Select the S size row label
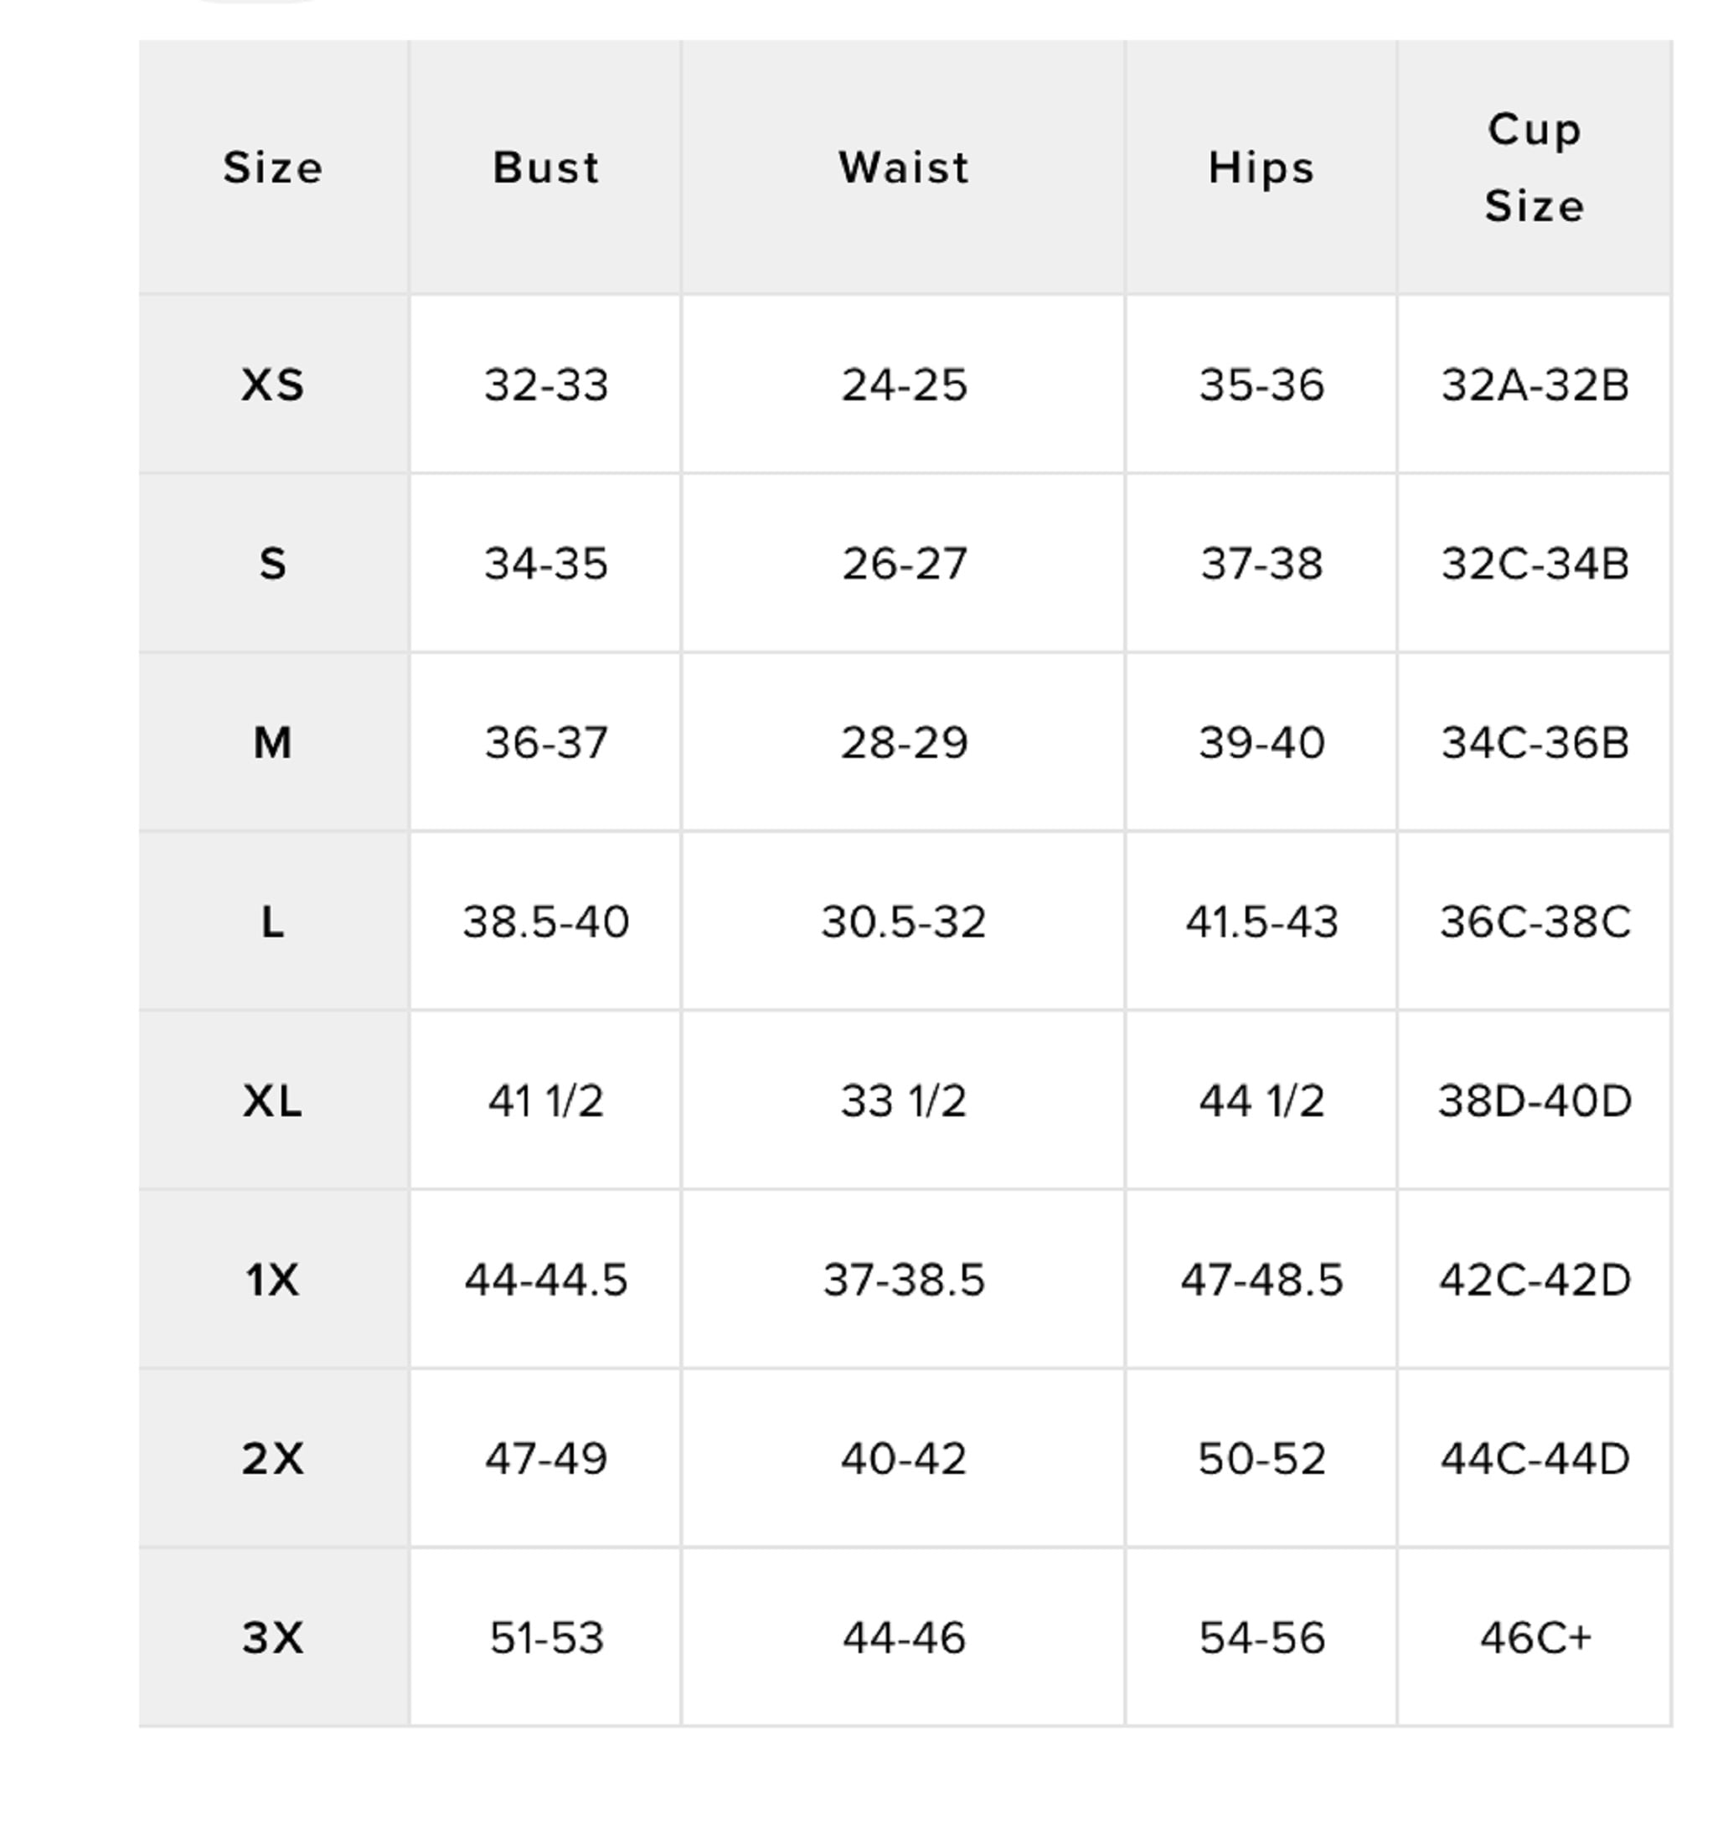 (273, 564)
